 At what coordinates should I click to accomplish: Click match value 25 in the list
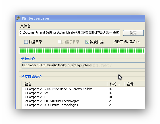click(x=111, y=101)
